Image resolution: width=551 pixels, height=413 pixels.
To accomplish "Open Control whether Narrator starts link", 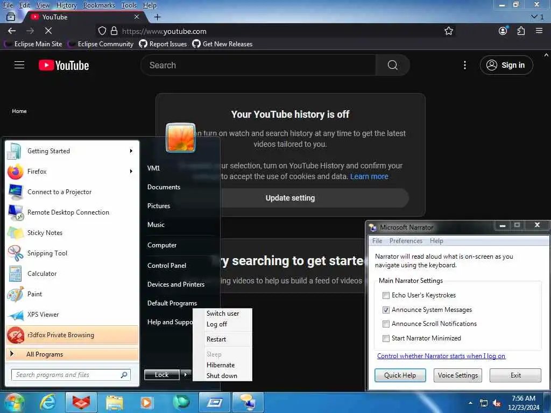I will (x=441, y=356).
